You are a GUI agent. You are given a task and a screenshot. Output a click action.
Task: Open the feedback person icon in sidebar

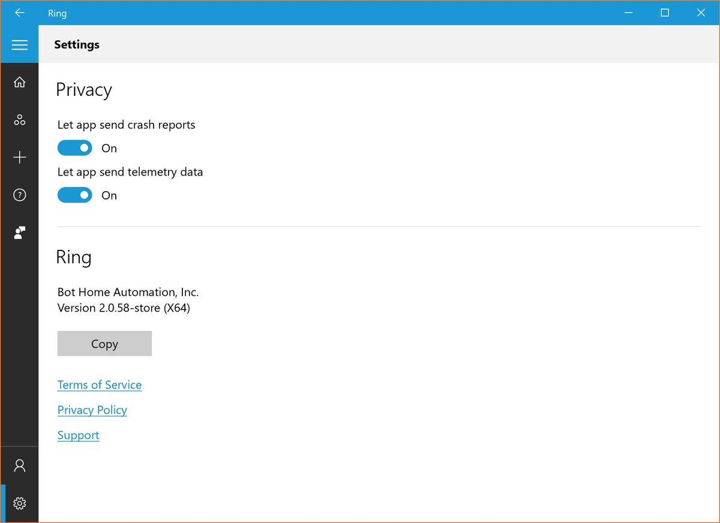(x=19, y=233)
